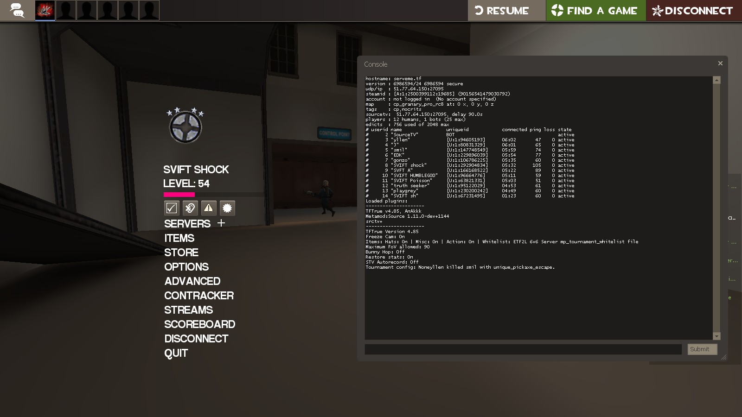This screenshot has height=417, width=742.
Task: Click the rank badge medal icon
Action: point(185,126)
